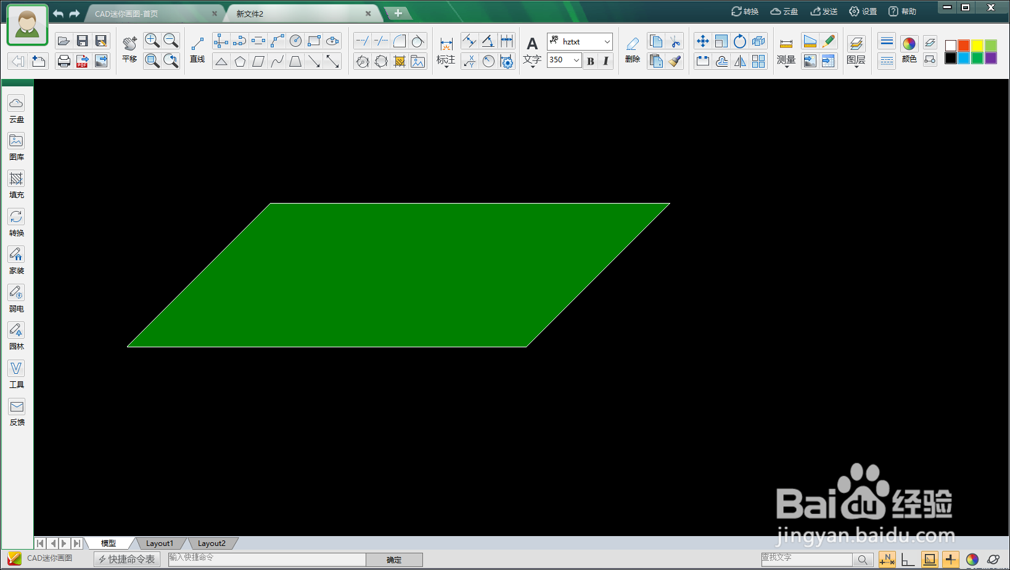Open the 快捷命令表 shortcut list

(127, 559)
